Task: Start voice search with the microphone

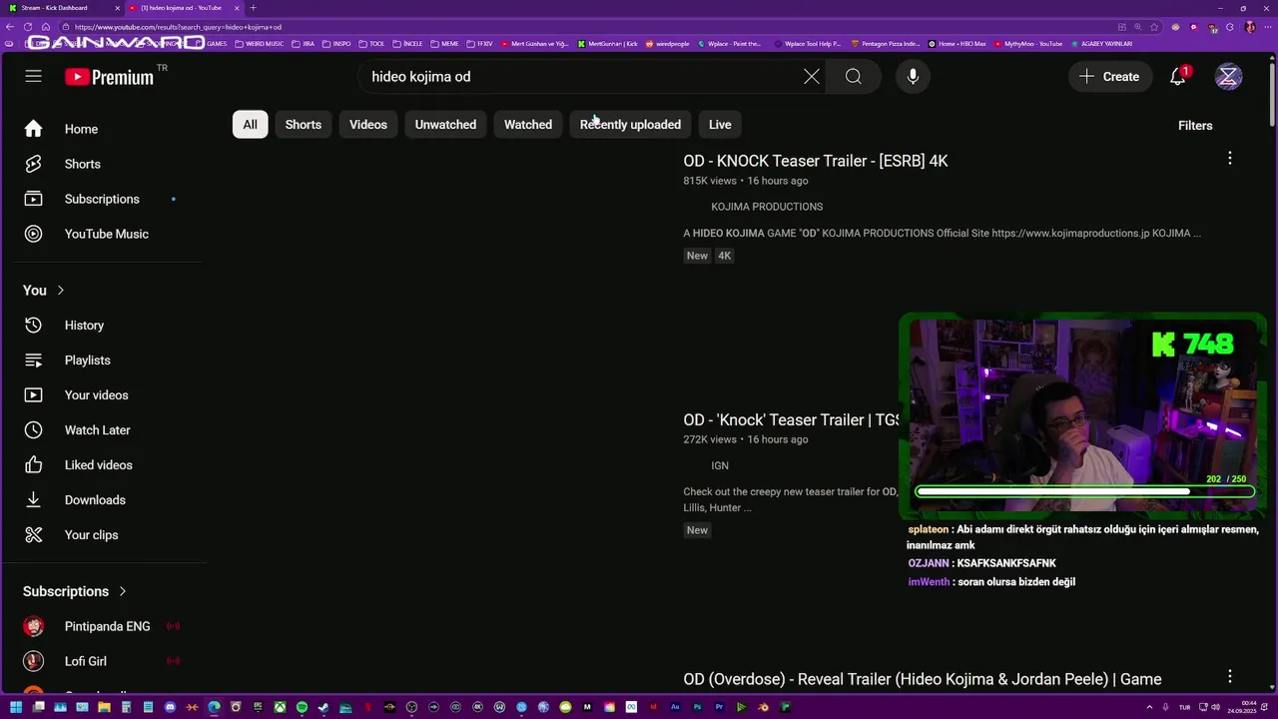Action: 913,76
